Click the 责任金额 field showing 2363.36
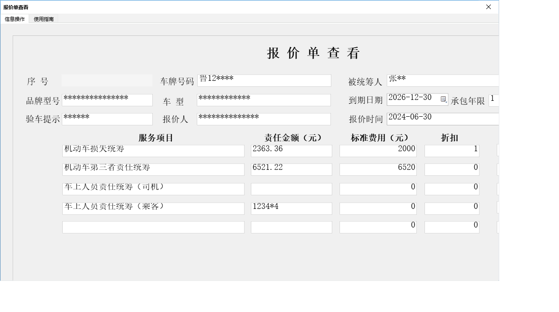The image size is (559, 312). point(291,150)
